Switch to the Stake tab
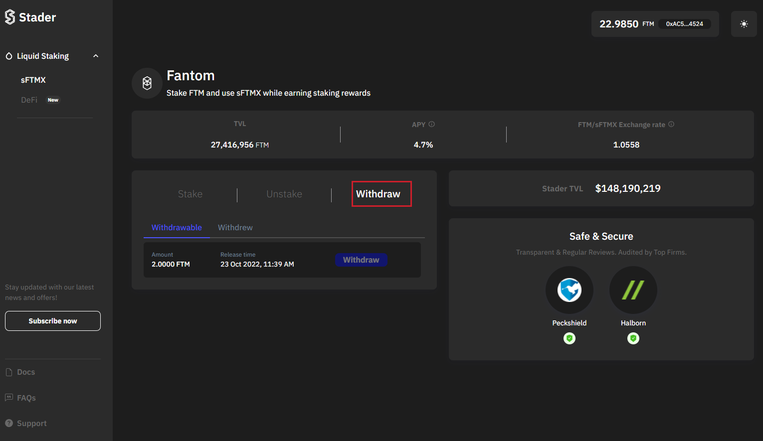 190,194
